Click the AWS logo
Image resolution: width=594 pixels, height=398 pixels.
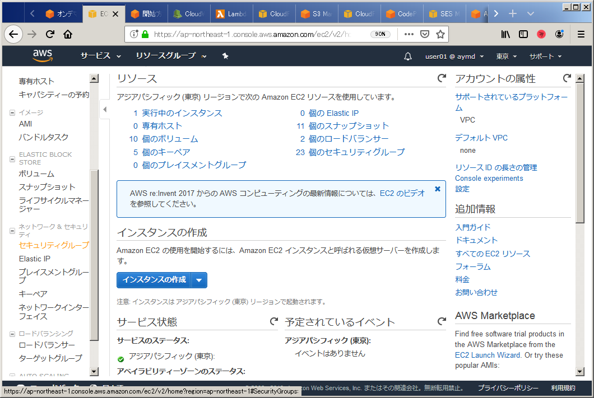coord(43,55)
